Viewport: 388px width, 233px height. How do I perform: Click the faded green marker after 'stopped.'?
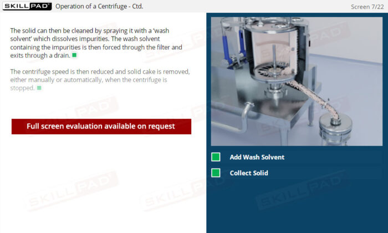coord(39,88)
